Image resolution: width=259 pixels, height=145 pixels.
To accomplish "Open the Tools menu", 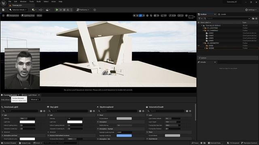I will click(x=32, y=2).
